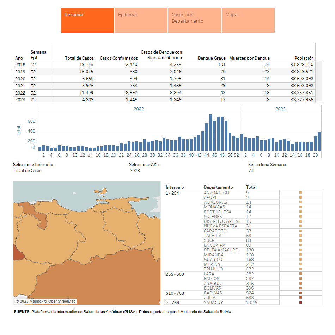This screenshot has width=335, height=335.
Task: Select LARA in the department list
Action: pos(209,274)
